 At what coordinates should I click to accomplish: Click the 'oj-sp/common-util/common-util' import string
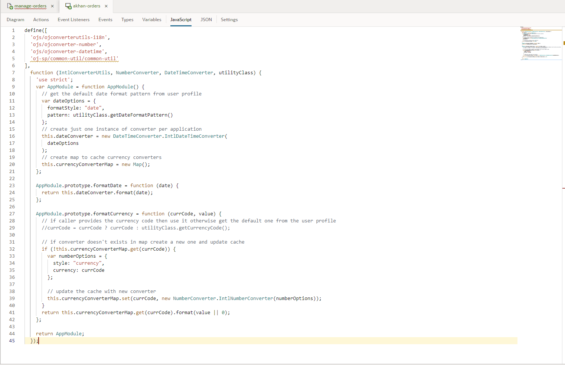tap(75, 59)
